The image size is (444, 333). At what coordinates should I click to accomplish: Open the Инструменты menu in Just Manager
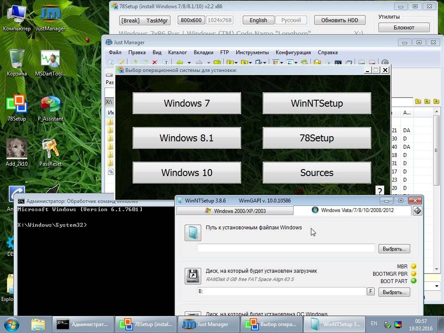252,52
